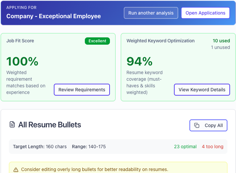Viewport: 236px width, 173px height.
Task: Click the '23 optimal' bullet count
Action: point(185,147)
